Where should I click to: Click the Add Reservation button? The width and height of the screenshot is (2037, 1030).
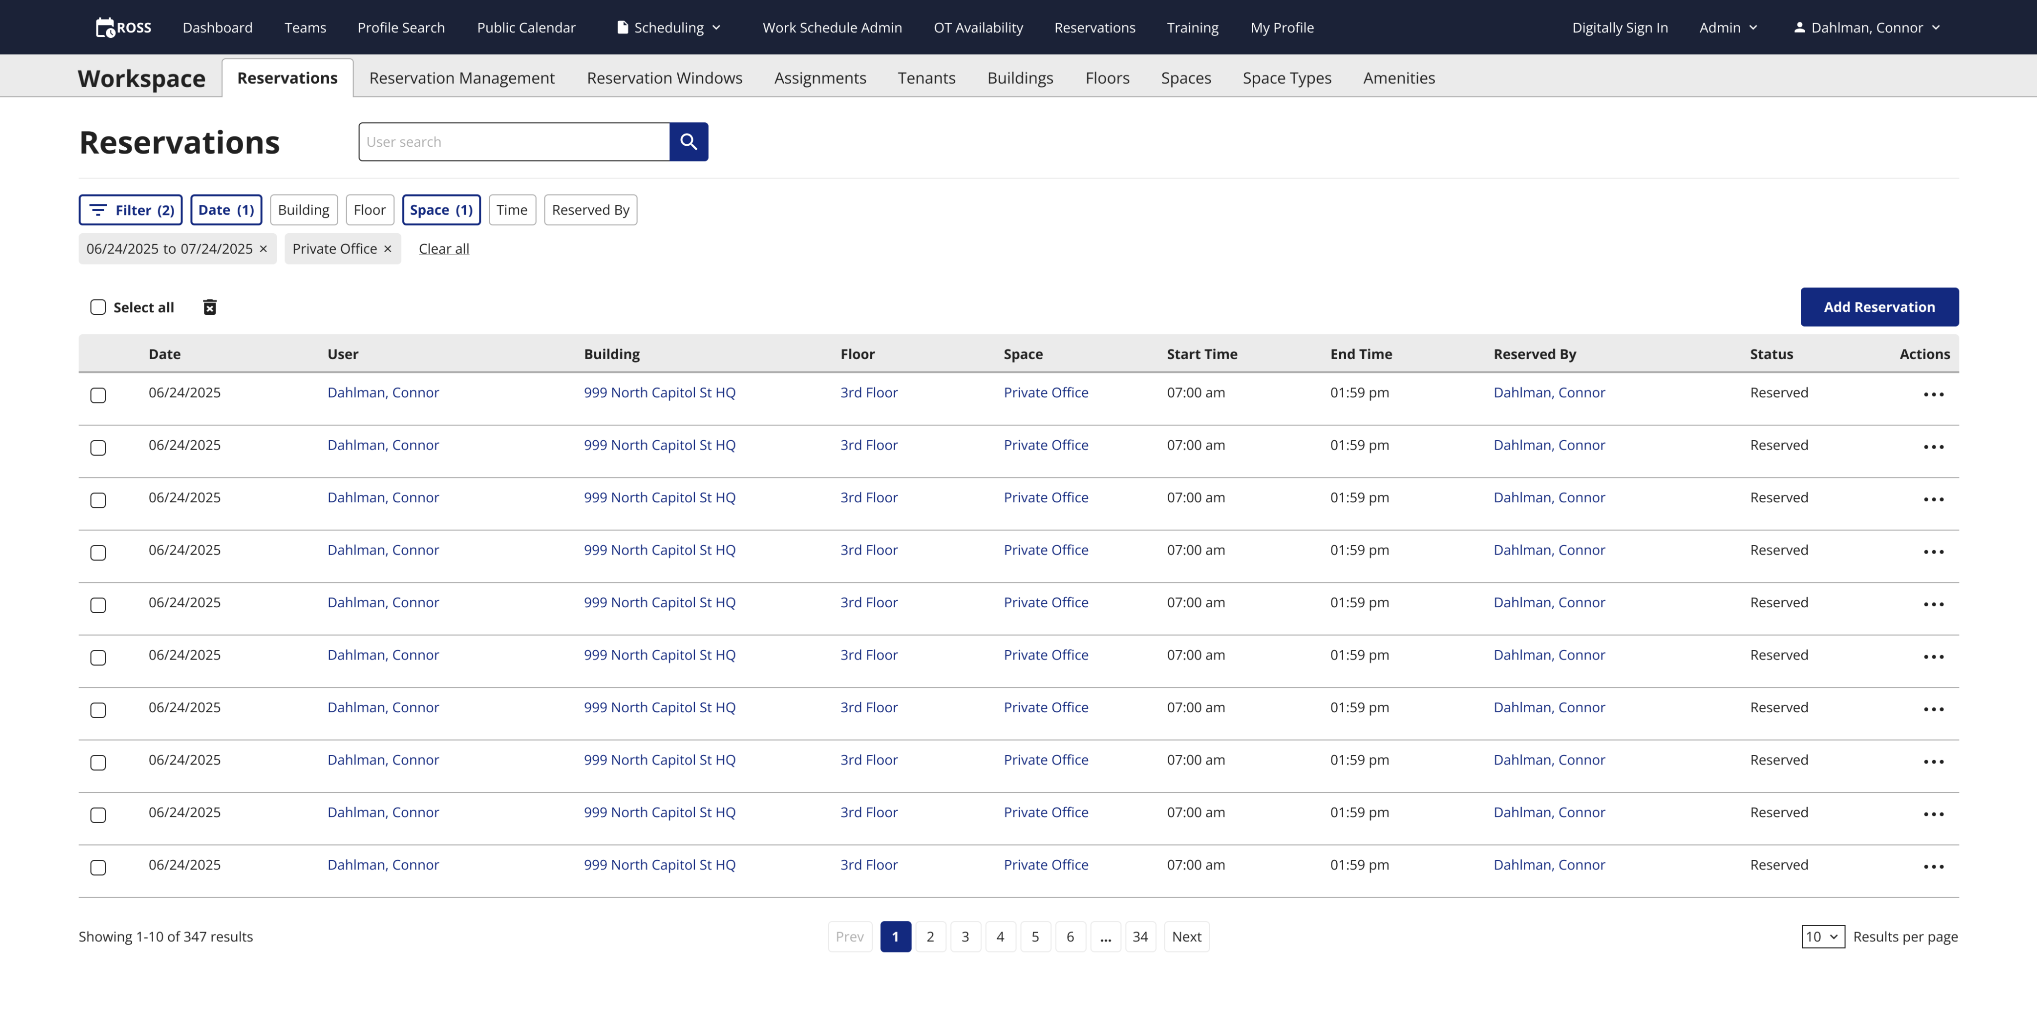1879,307
